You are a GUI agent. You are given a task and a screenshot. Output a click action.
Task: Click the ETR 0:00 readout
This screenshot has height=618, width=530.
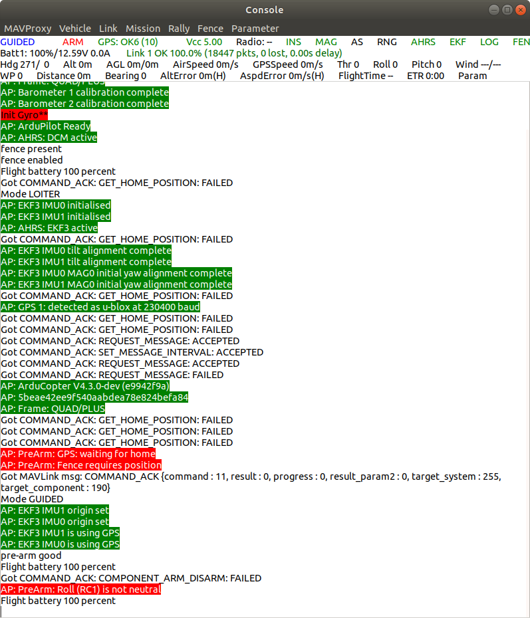tap(426, 76)
